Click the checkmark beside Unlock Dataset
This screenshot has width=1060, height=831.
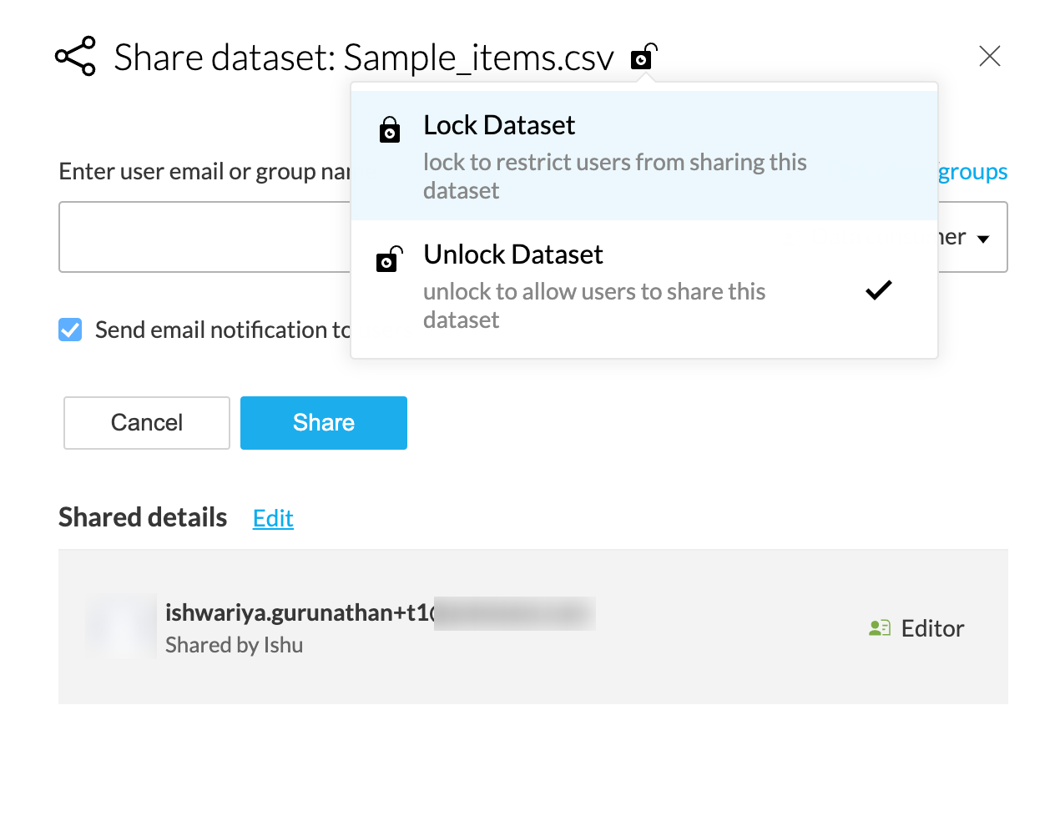pyautogui.click(x=878, y=290)
